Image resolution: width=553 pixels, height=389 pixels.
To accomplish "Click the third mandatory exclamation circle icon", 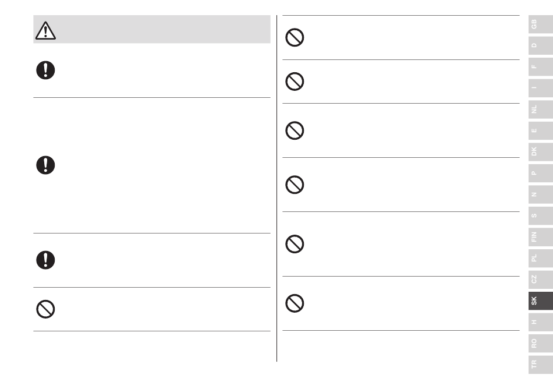I will pos(45,260).
